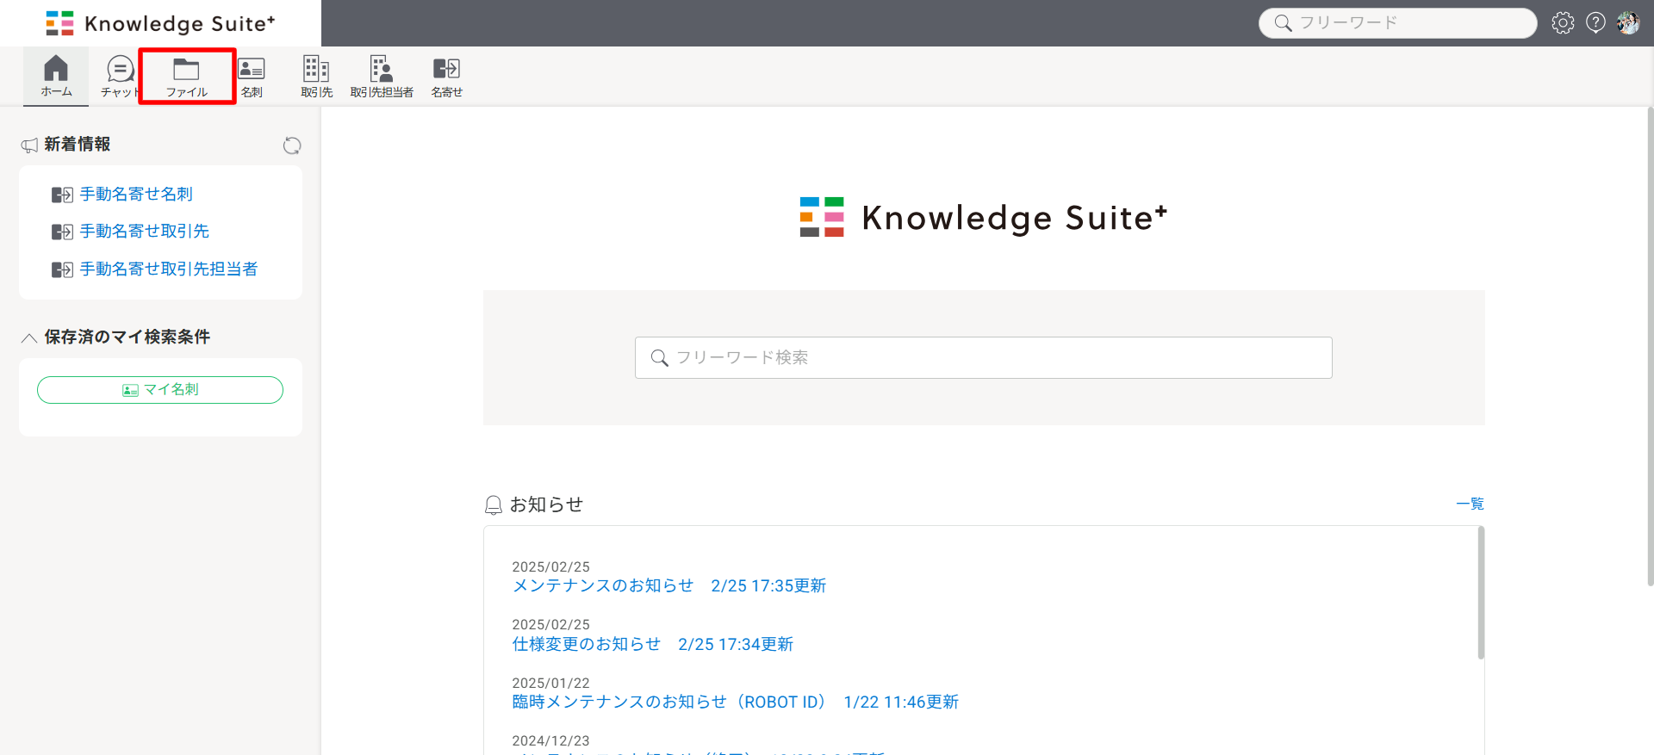The image size is (1654, 755).
Task: Open the user profile avatar
Action: click(1628, 23)
